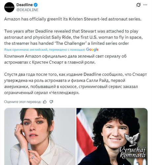Viewport: 152px width, 165px height.
Task: Rate translation with thumbs down
Action: [51, 102]
